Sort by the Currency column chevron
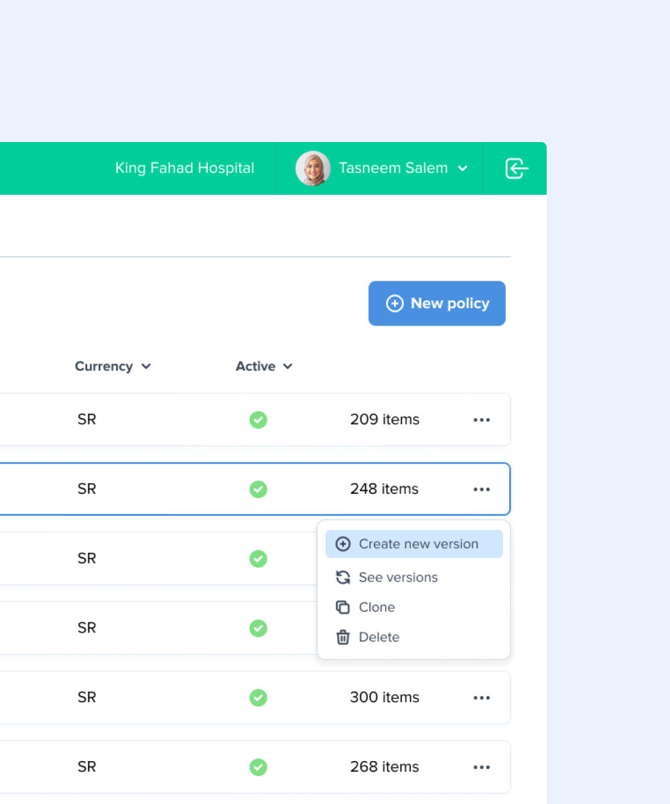 (146, 366)
